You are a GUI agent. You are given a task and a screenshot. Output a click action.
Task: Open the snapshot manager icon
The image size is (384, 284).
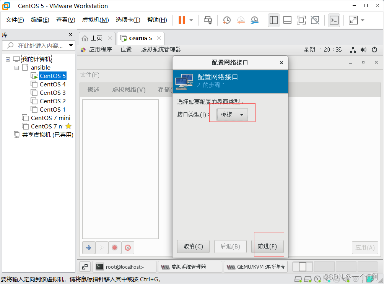pyautogui.click(x=255, y=20)
